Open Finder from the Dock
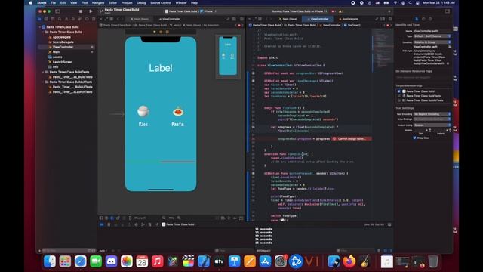483x272 pixels. pos(50,262)
